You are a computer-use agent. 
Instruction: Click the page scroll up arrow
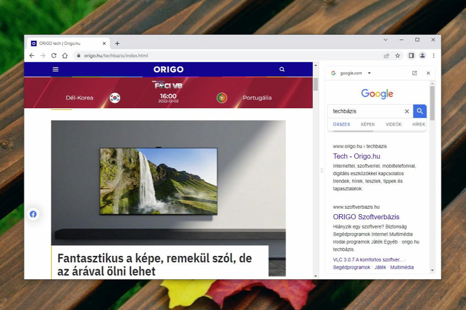[316, 65]
